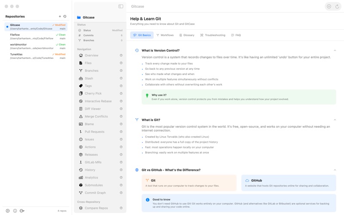Viewport: 344px width, 215px height.
Task: Add a repository with the plus icon
Action: pos(60,16)
